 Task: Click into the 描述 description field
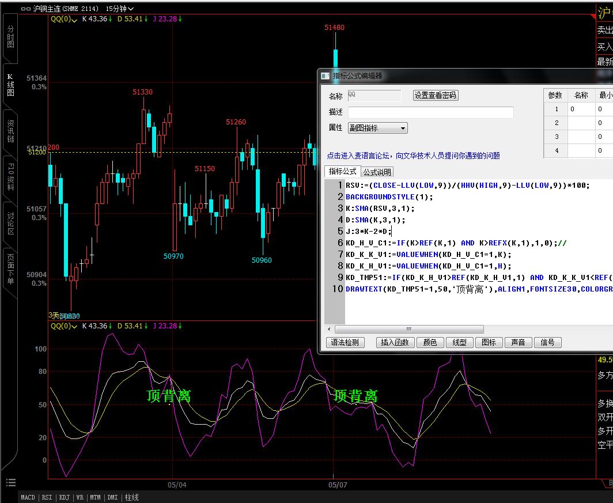pyautogui.click(x=430, y=112)
